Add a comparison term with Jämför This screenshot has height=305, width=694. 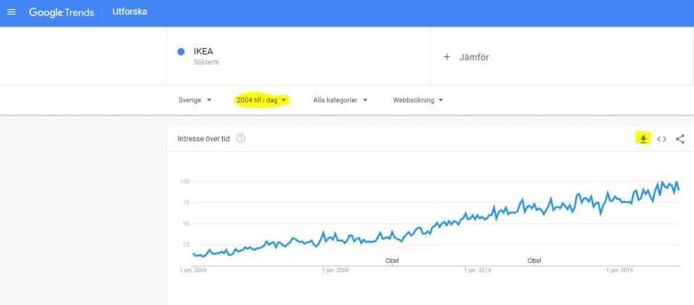[x=562, y=56]
